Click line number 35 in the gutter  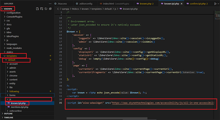pos(60,103)
